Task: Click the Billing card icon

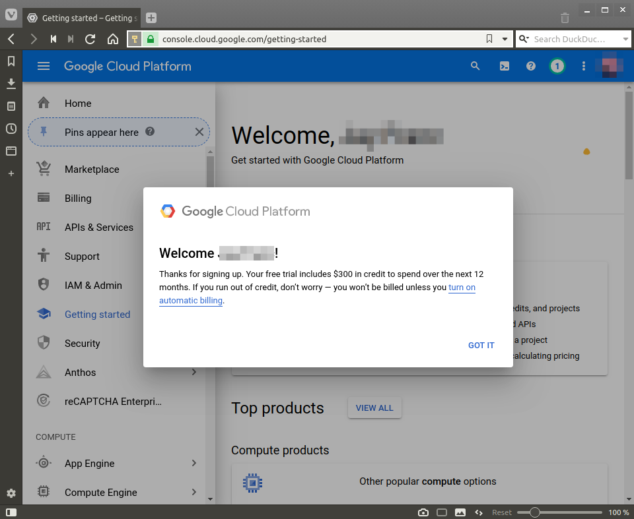Action: [44, 198]
